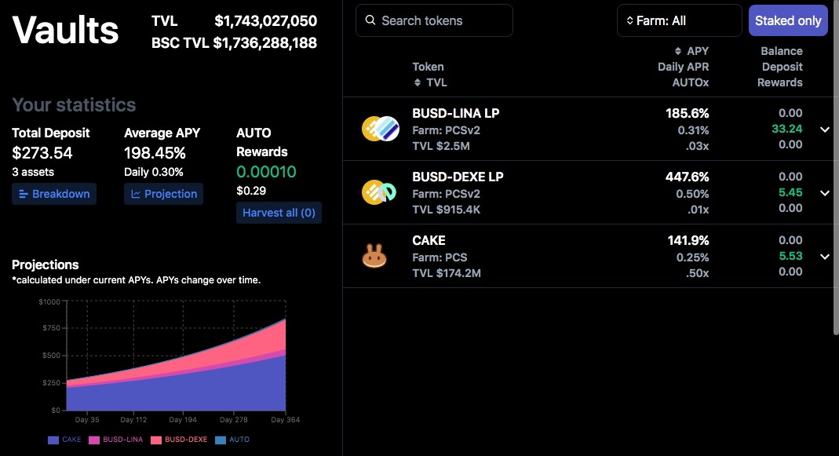Click the Day 364 axis label
Image resolution: width=839 pixels, height=456 pixels.
tap(285, 420)
